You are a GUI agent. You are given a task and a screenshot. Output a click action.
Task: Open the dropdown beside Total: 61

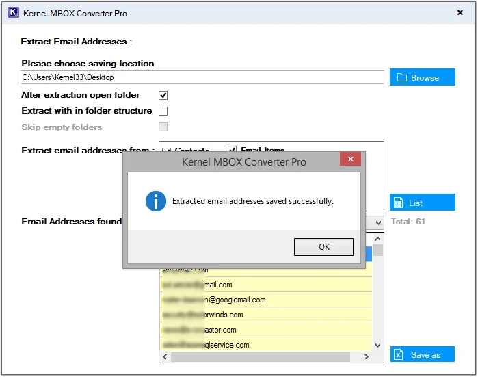[378, 222]
